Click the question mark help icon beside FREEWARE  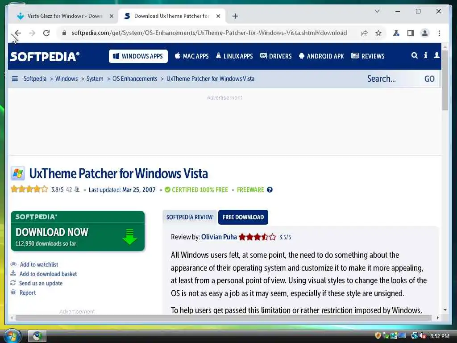[270, 190]
